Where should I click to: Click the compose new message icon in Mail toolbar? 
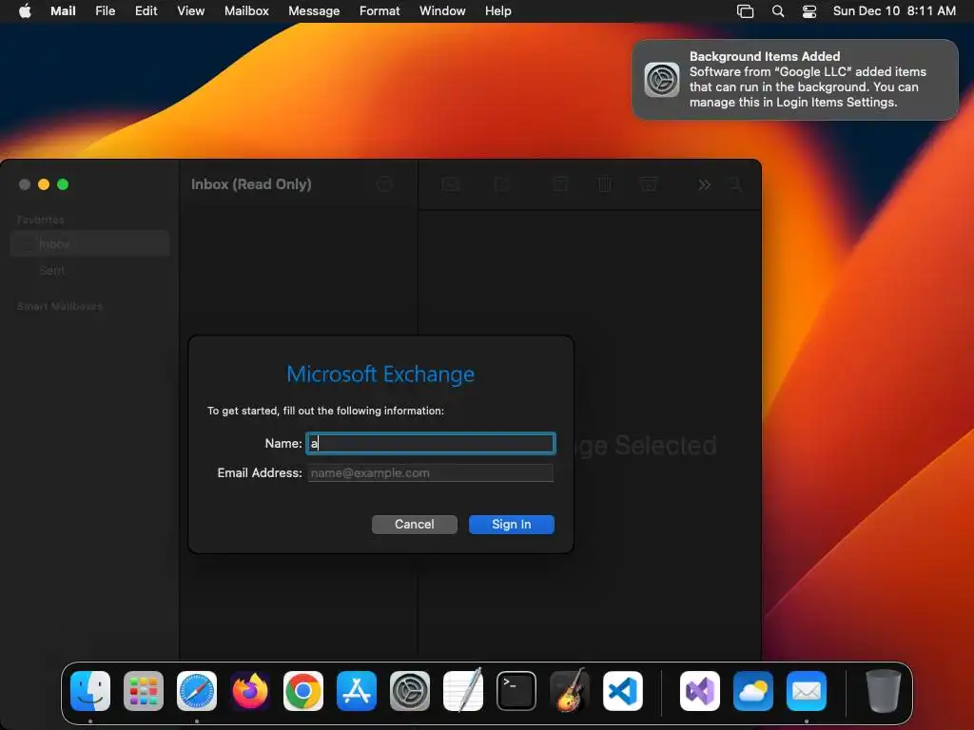tap(502, 183)
